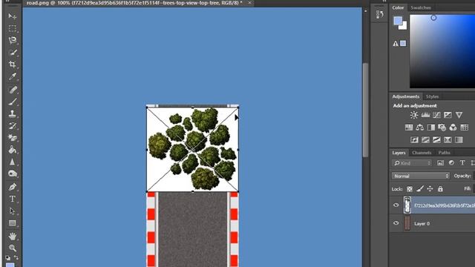The width and height of the screenshot is (475, 267).
Task: Add a Photo Filter adjustment
Action: click(x=442, y=128)
